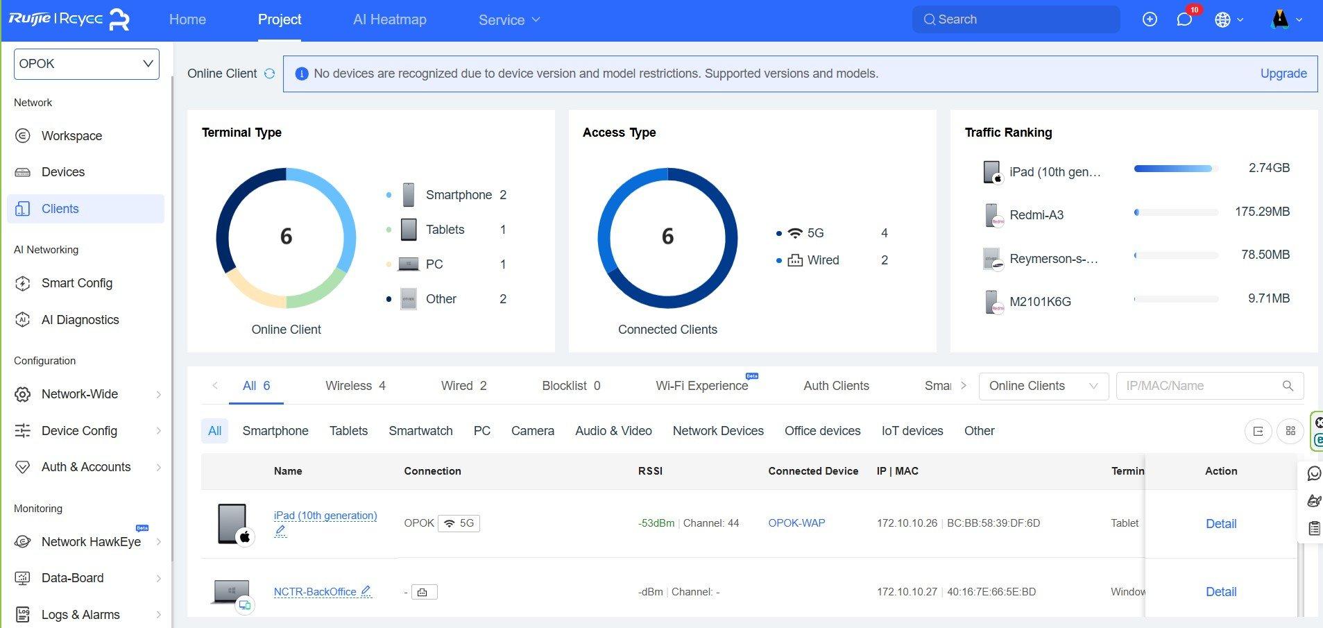This screenshot has height=628, width=1323.
Task: Switch to grid view icon
Action: (x=1290, y=431)
